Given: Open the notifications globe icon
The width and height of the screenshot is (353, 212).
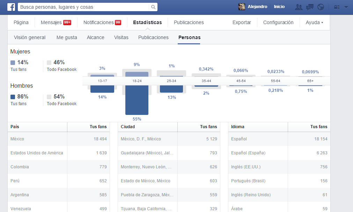Looking at the screenshot, I should tap(321, 7).
